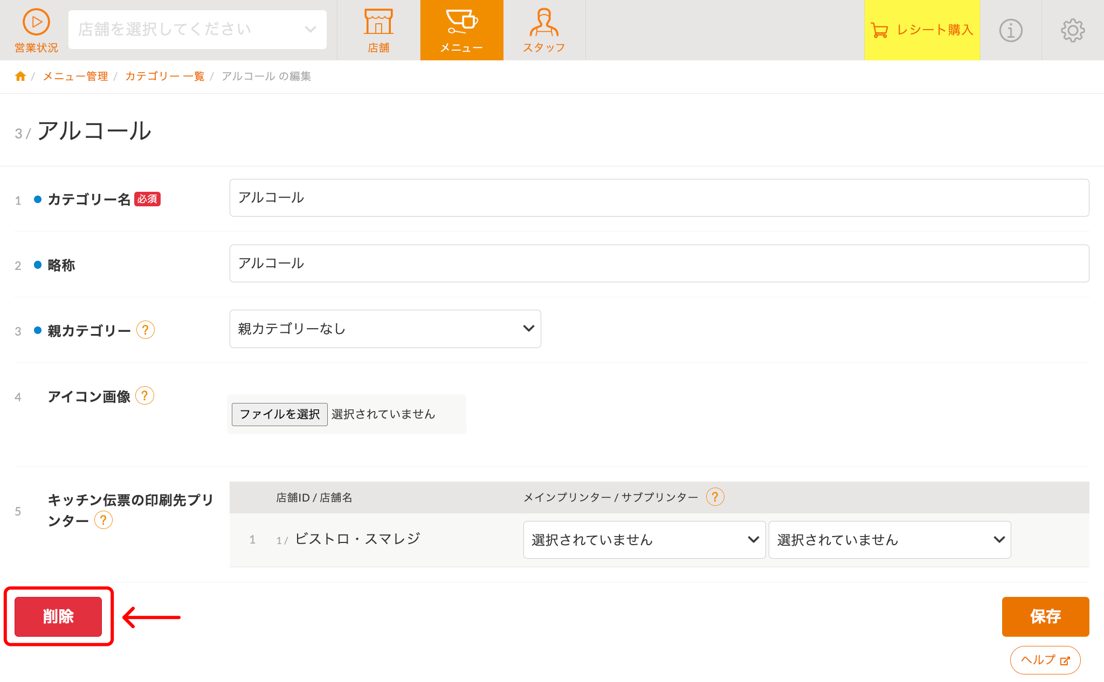Open the 親カテゴリーなし dropdown
The height and width of the screenshot is (682, 1104).
click(385, 329)
